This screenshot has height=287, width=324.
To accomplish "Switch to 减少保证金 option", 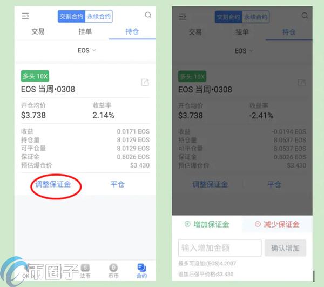I will pyautogui.click(x=277, y=224).
